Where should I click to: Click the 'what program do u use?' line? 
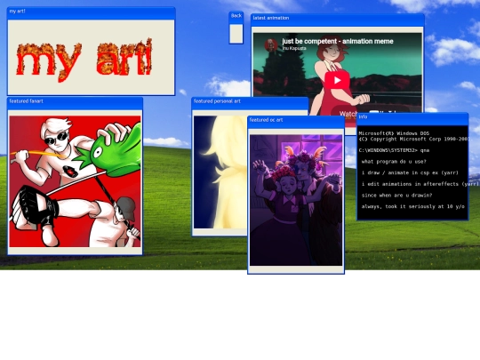394,162
